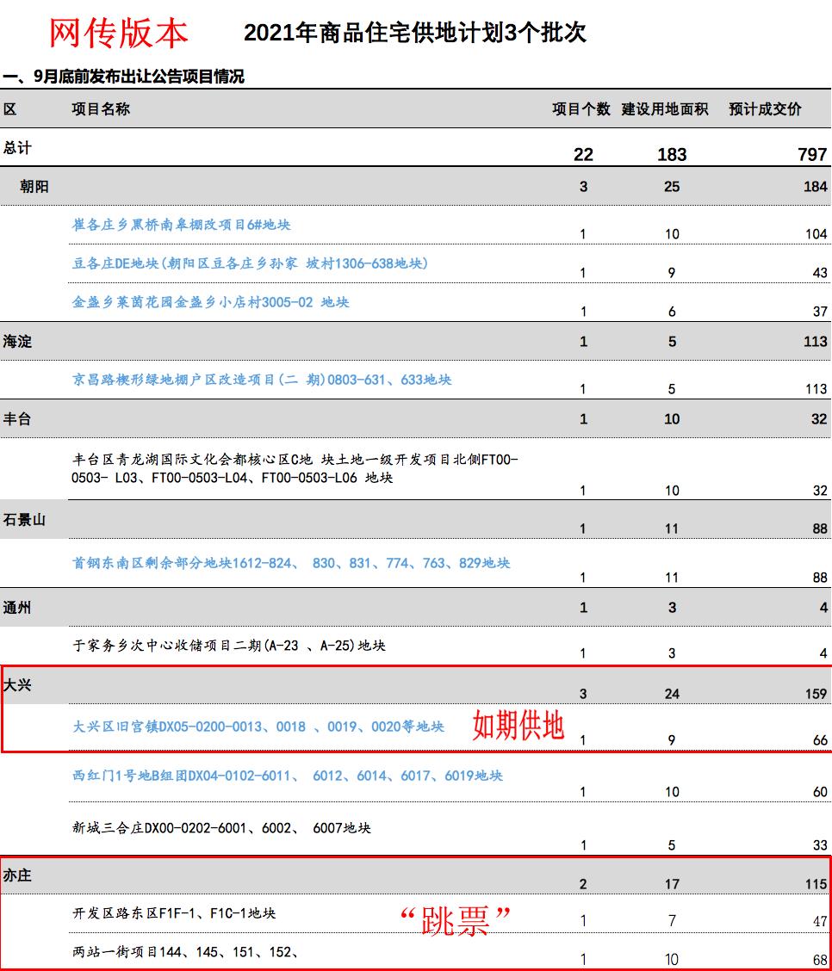Click the 项目个数 column header
Viewport: 832px width, 971px height.
tap(582, 108)
